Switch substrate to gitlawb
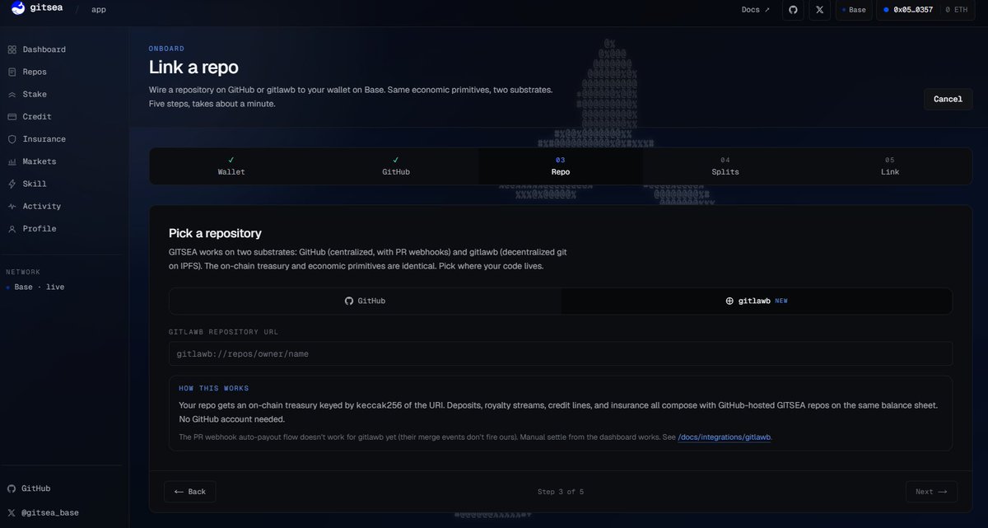 pyautogui.click(x=757, y=301)
